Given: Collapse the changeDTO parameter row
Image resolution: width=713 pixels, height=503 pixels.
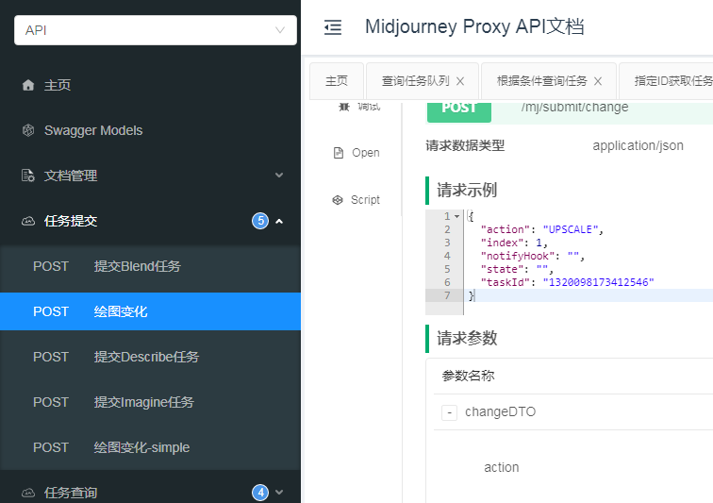Looking at the screenshot, I should point(449,412).
